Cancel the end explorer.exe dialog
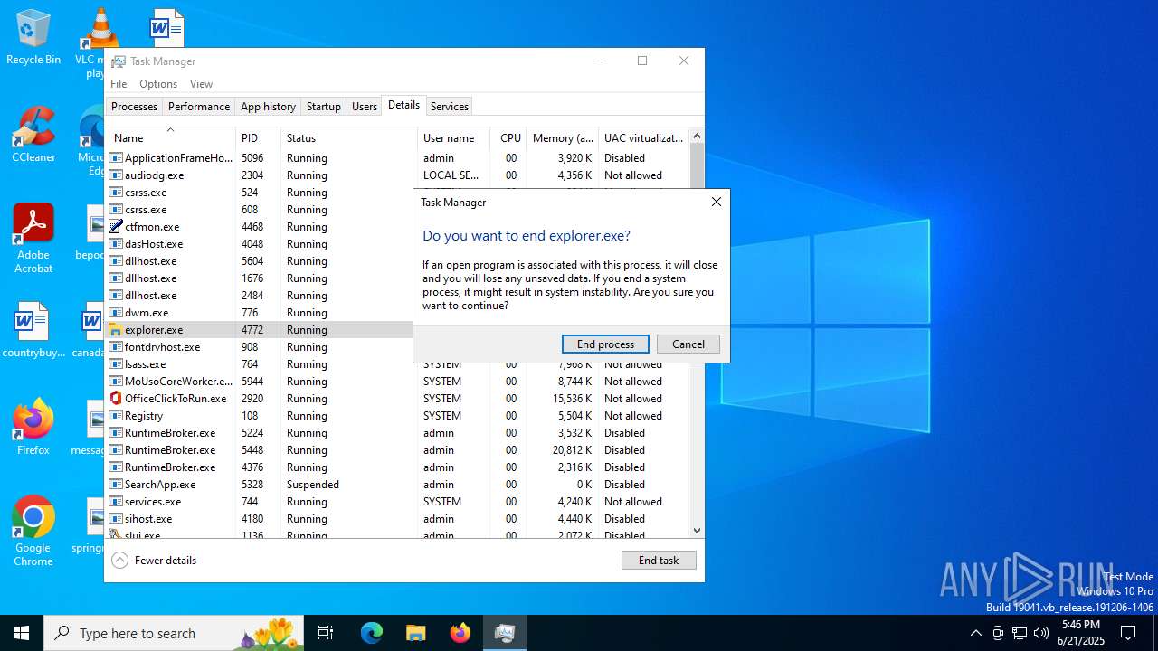Screen dimensions: 1158x651 pyautogui.click(x=688, y=344)
